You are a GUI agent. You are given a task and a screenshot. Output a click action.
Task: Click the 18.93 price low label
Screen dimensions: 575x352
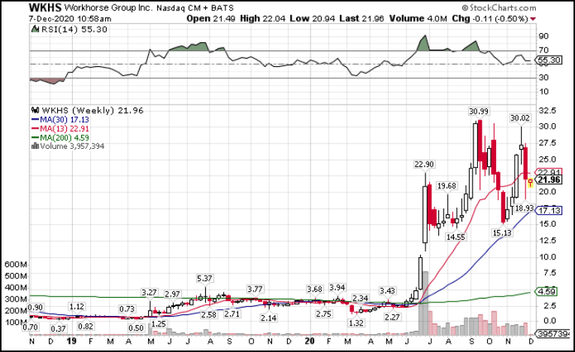coord(525,208)
